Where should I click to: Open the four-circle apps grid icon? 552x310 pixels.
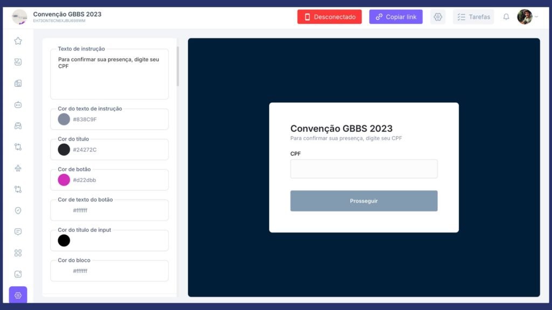[18, 253]
